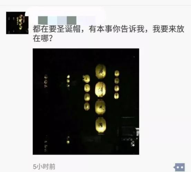
Task: Tap the first gray block of the blurred name
Action: [x=43, y=20]
